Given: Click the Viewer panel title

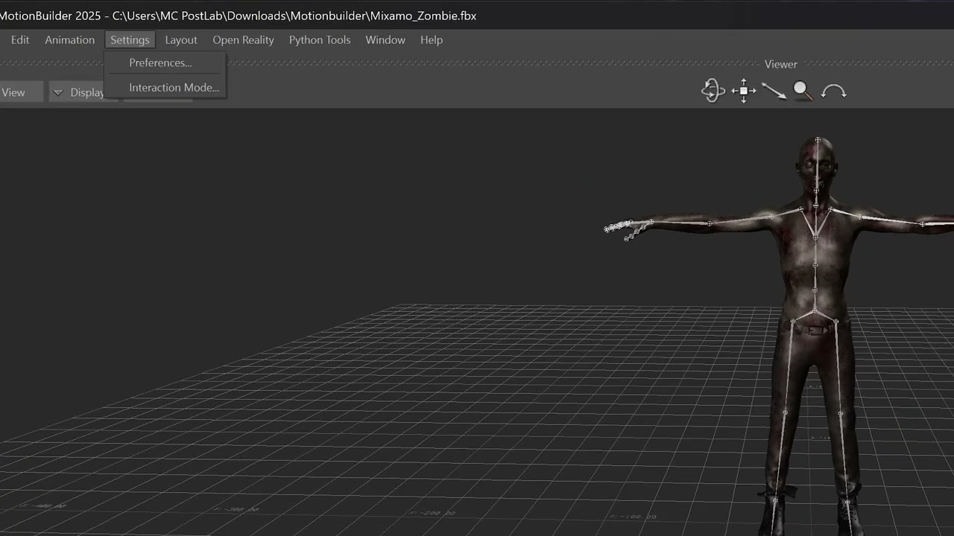Looking at the screenshot, I should (780, 64).
